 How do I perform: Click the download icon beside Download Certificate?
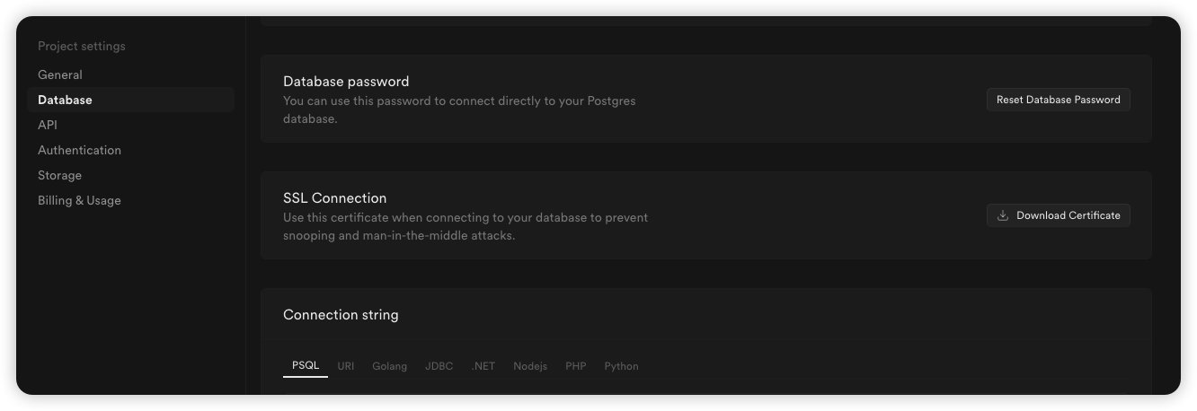click(x=1003, y=215)
